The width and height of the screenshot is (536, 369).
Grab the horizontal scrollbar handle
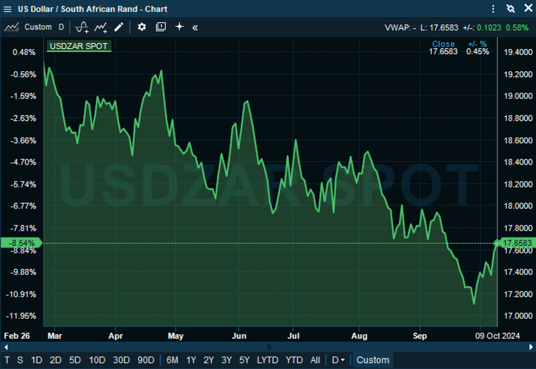tap(269, 347)
